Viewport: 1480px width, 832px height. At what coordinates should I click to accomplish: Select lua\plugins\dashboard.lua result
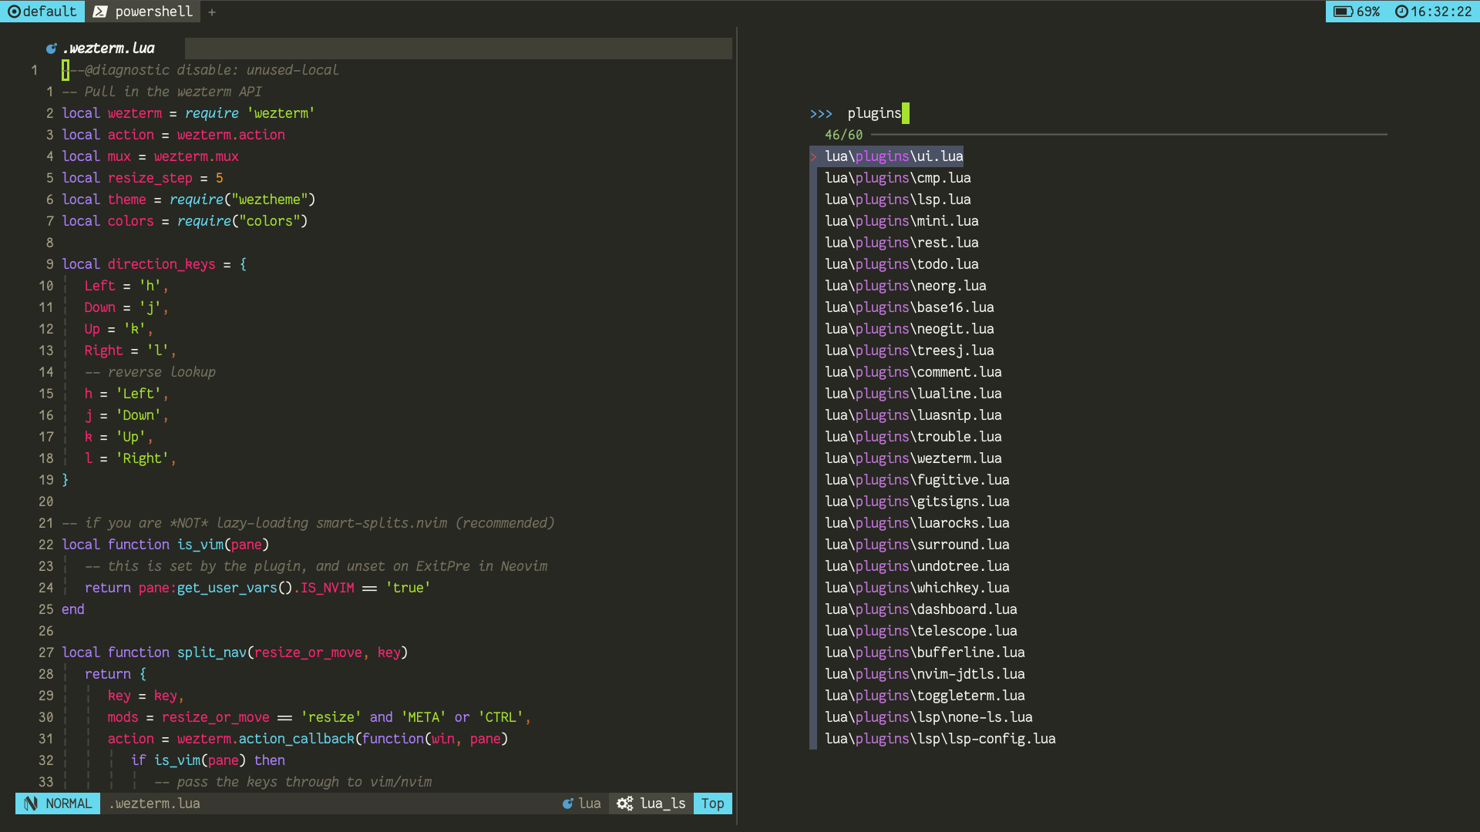pos(921,609)
